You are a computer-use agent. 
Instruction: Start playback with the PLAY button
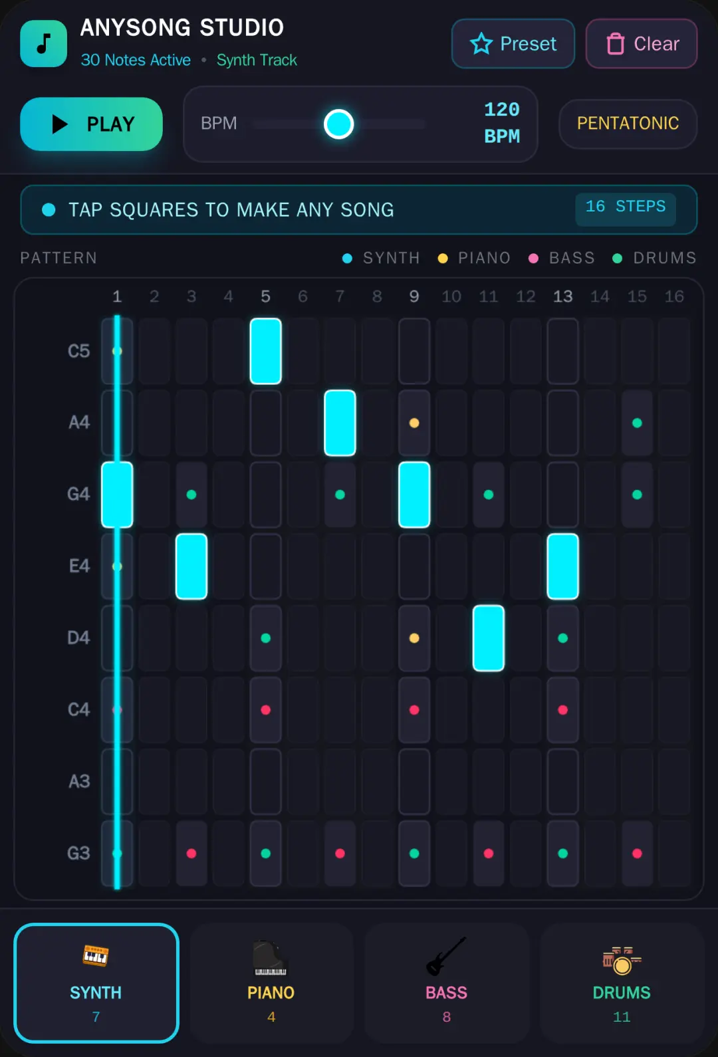click(92, 124)
